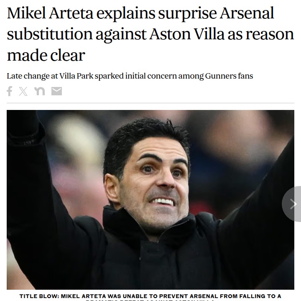Image resolution: width=301 pixels, height=301 pixels.
Task: Click "Gunners fans" in the subheading
Action: point(232,77)
